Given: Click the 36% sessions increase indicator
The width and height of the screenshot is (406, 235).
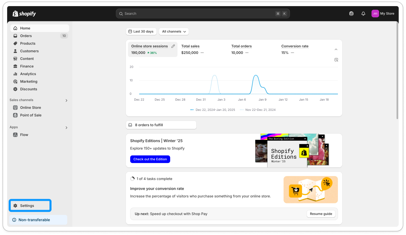Looking at the screenshot, I should point(152,53).
